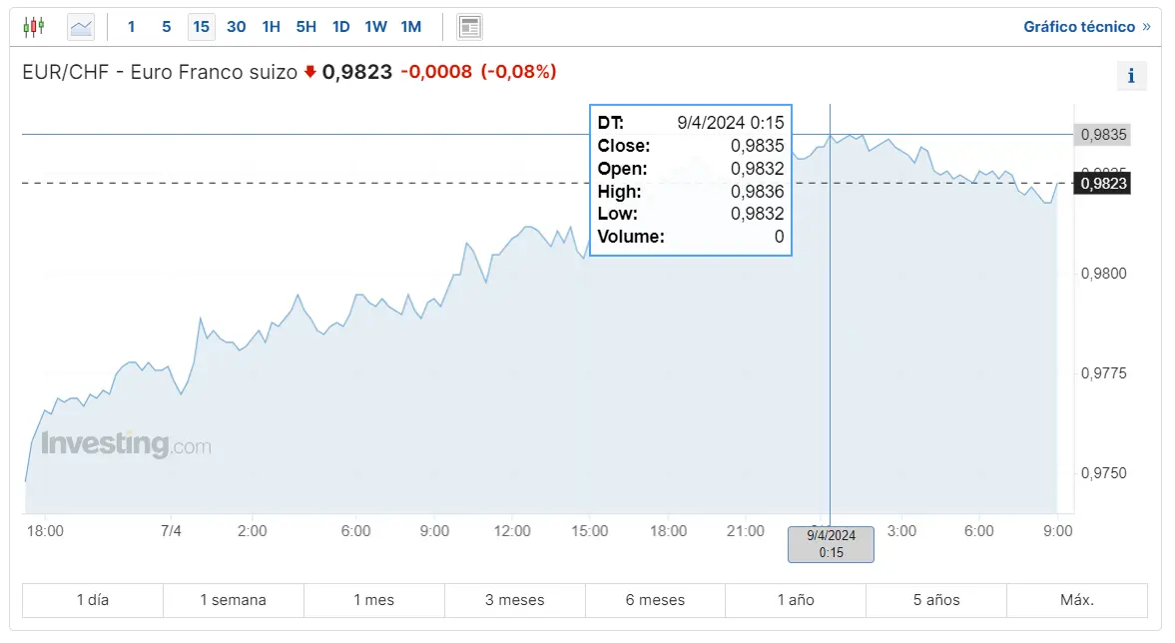Click the blue info icon
This screenshot has width=1175, height=643.
tap(1131, 76)
